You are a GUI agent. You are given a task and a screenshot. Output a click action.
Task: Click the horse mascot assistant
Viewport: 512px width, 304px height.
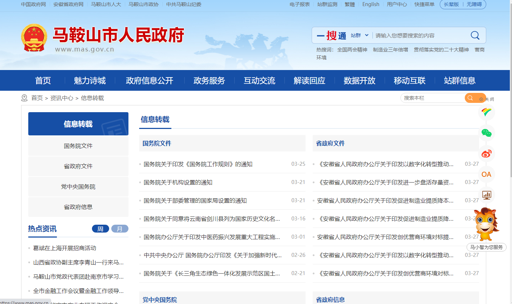click(486, 224)
